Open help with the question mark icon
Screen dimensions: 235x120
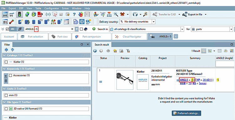click(x=74, y=14)
